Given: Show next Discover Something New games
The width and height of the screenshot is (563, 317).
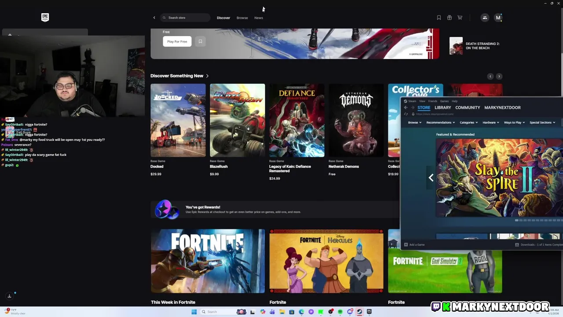Looking at the screenshot, I should tap(499, 76).
